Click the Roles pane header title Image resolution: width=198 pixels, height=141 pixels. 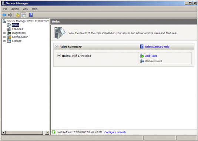[x=56, y=22]
